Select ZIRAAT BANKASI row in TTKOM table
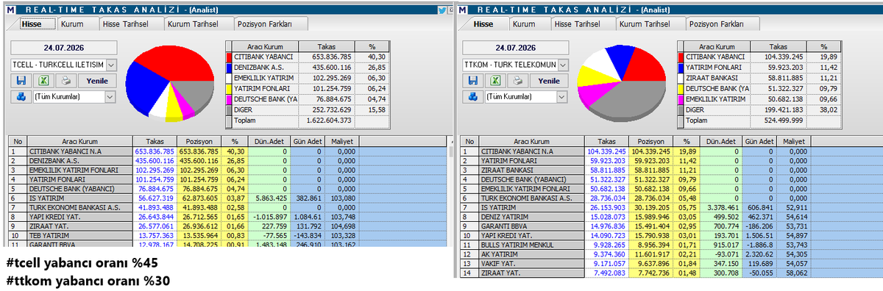Screen dimensions: 883x291 [x=671, y=170]
